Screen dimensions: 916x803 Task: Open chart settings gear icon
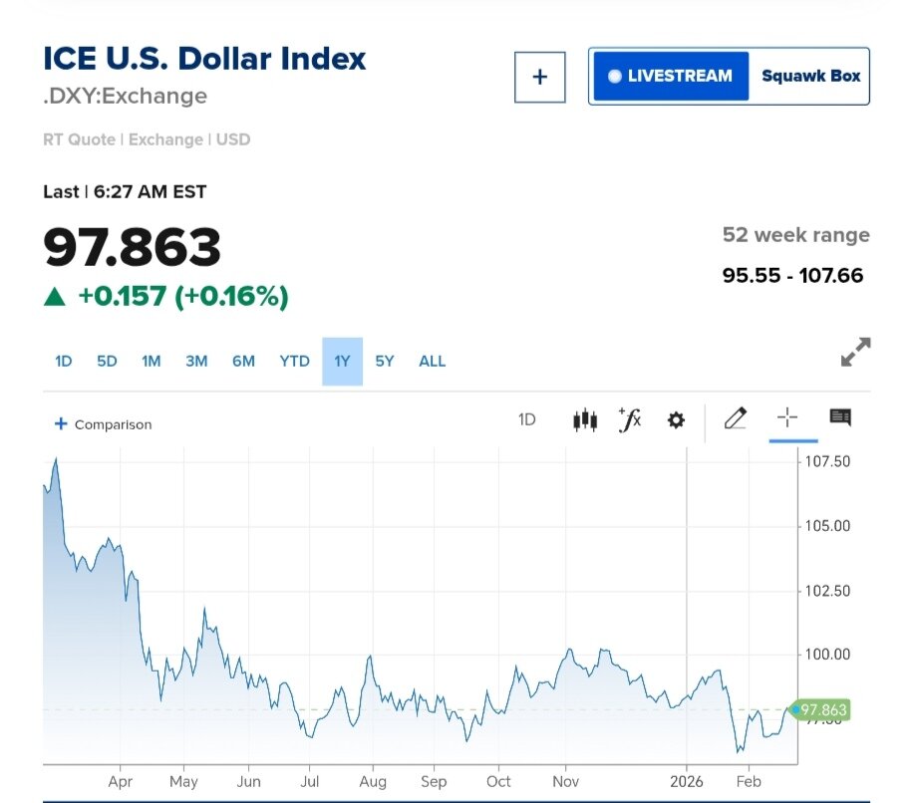(x=676, y=420)
